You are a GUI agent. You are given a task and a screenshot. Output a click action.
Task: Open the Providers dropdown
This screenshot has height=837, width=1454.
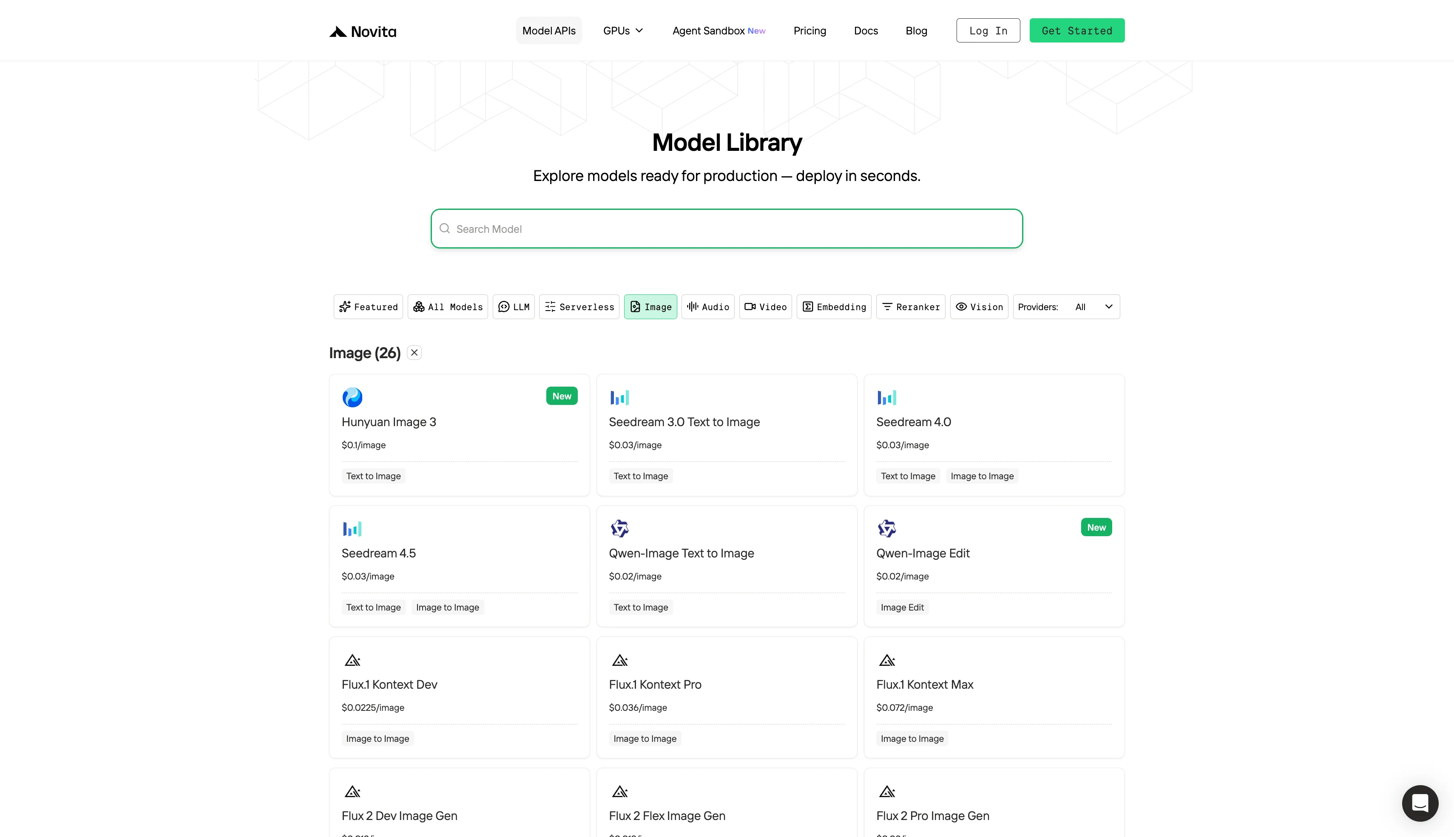pyautogui.click(x=1066, y=307)
